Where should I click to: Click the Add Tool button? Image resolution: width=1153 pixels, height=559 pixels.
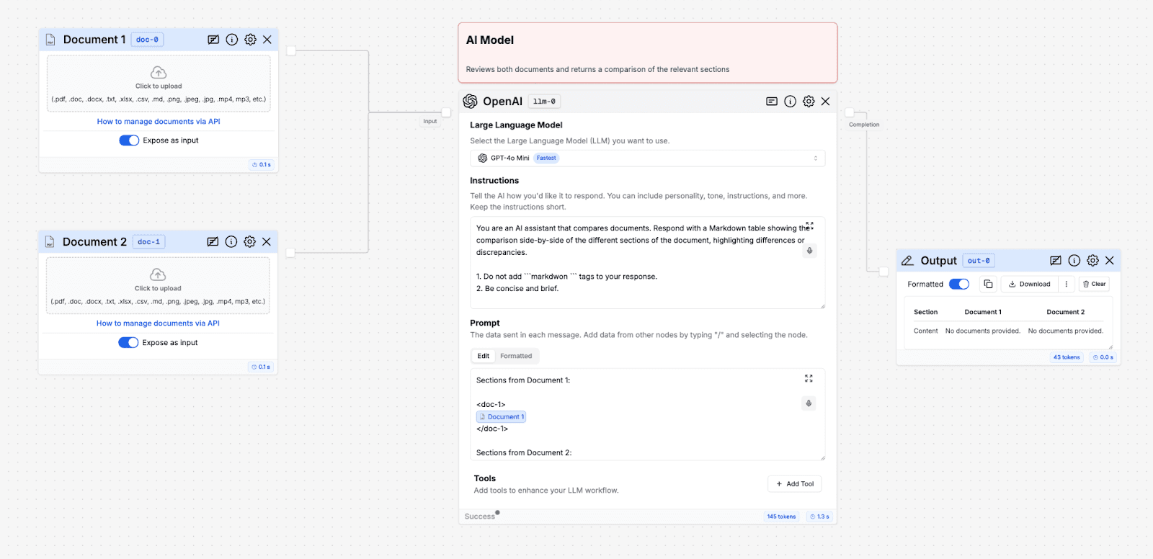pos(794,484)
